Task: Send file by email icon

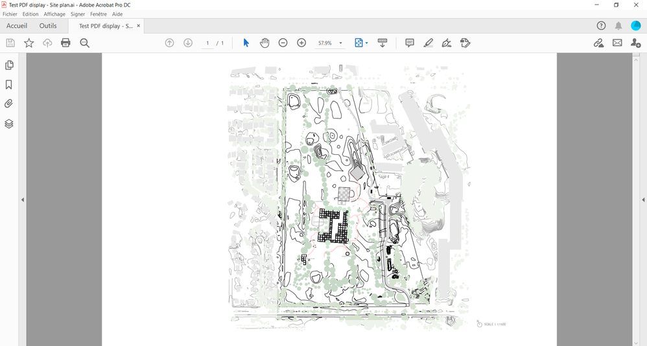Action: pyautogui.click(x=617, y=43)
